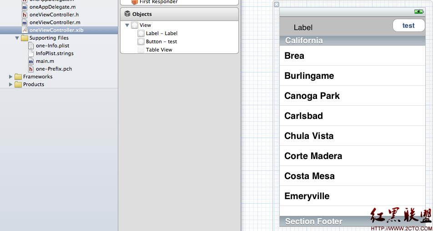Select the one-Prefix.pch file icon
Screen dimensions: 433x231
tap(31, 69)
